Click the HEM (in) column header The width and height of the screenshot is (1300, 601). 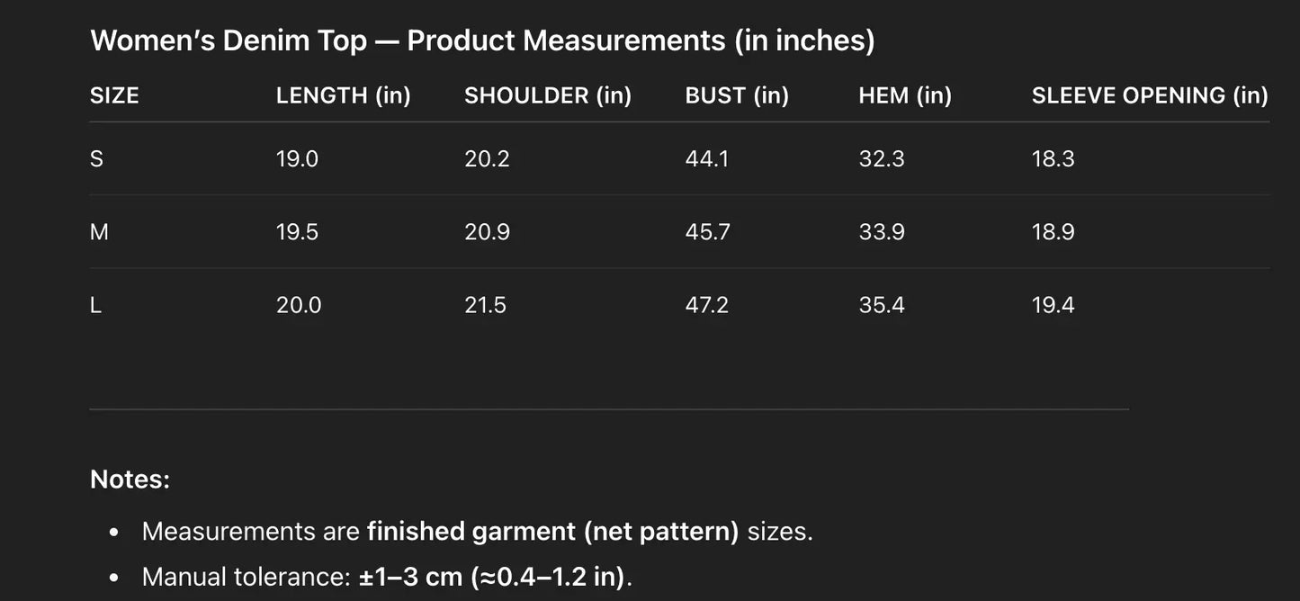tap(905, 95)
